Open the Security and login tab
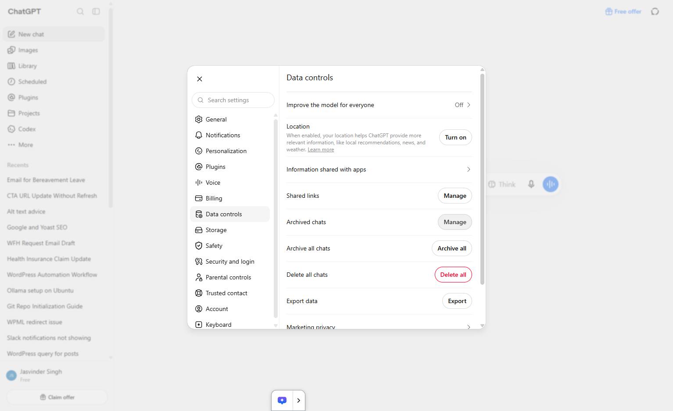The height and width of the screenshot is (411, 673). (x=230, y=261)
